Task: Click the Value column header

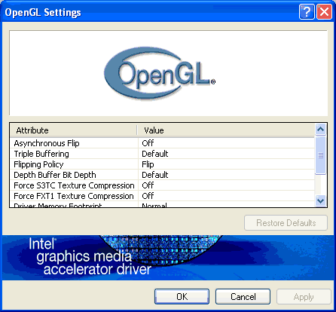Action: coord(226,130)
